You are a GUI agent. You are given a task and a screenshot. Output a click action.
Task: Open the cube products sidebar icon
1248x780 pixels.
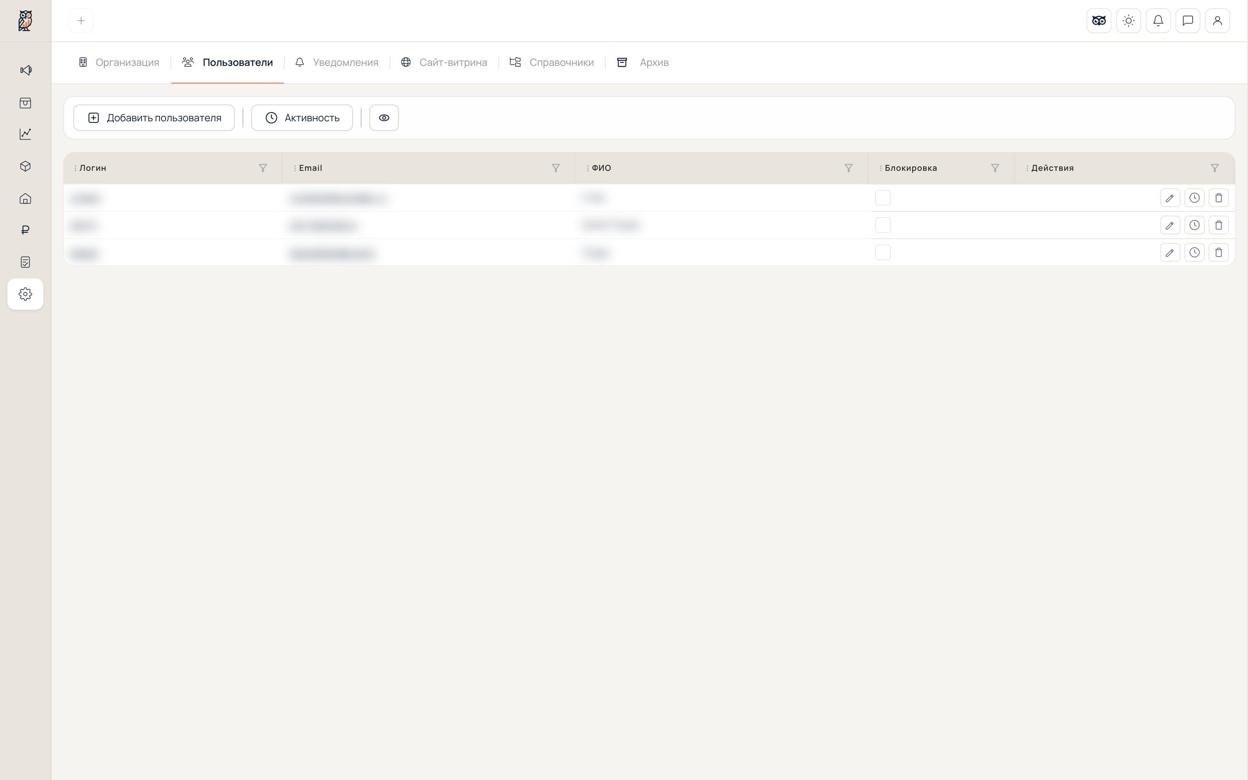pos(26,166)
